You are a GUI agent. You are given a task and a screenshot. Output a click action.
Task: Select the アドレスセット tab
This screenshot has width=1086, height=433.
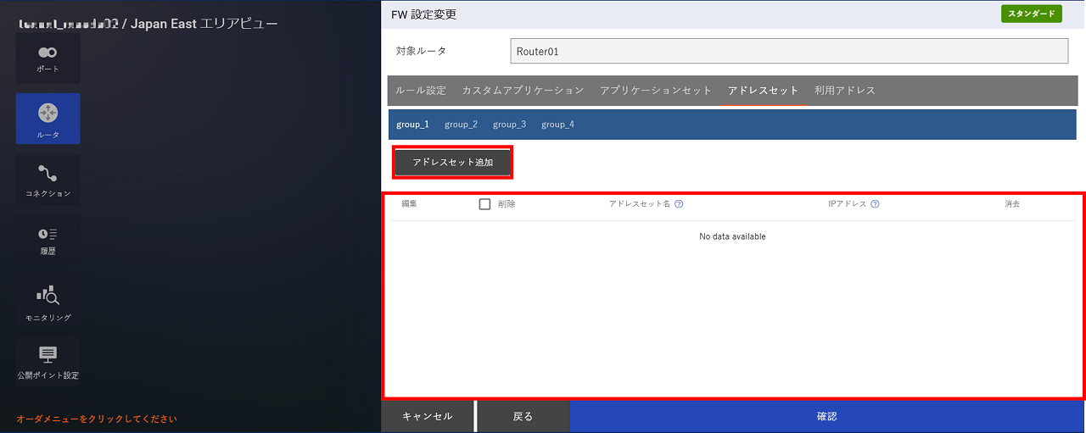(x=764, y=90)
